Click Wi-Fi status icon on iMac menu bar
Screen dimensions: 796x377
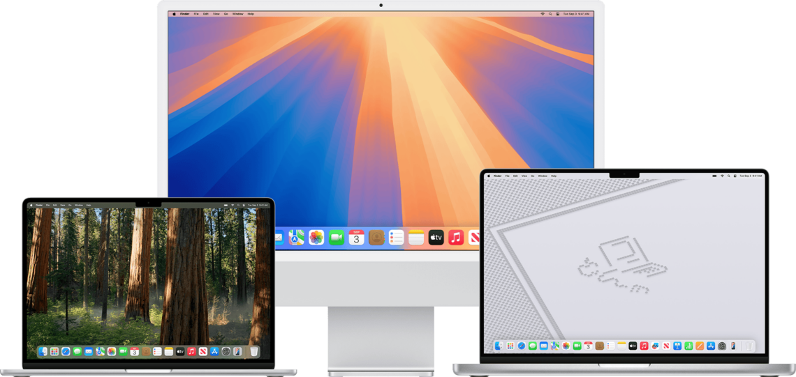(x=542, y=14)
